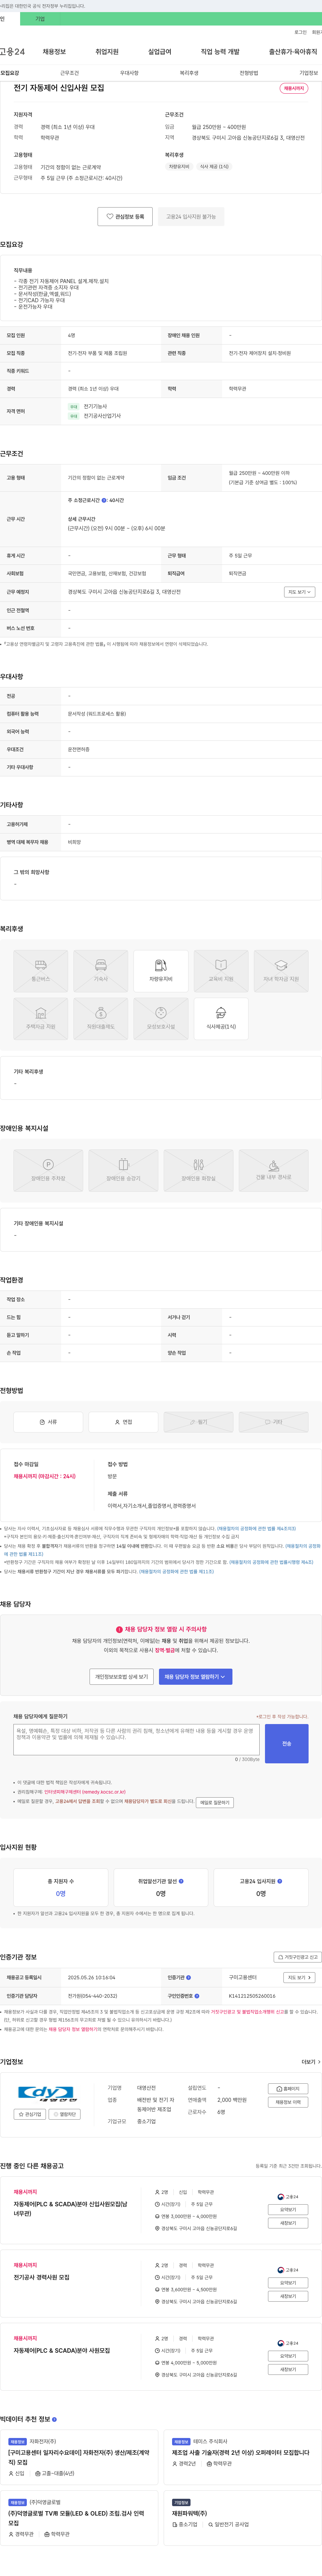This screenshot has width=322, height=2576.
Task: Jump to 복리후생 section tab
Action: click(189, 73)
